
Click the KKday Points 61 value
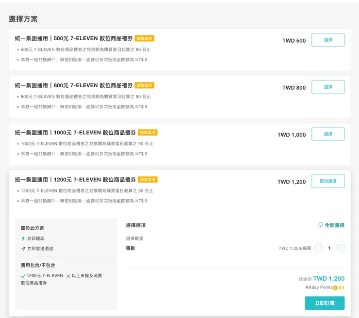pos(342,288)
